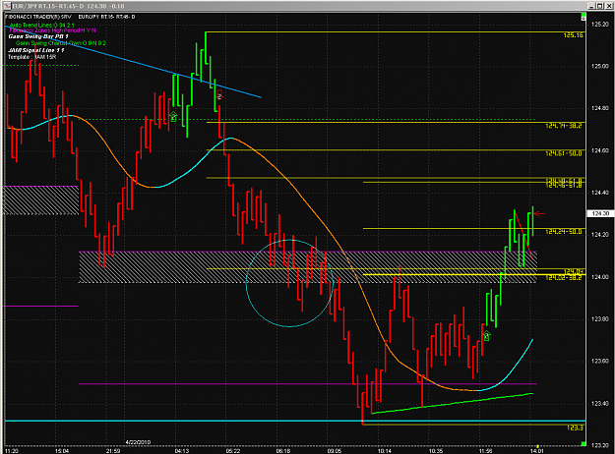Screen dimensions: 615x454
Task: Click the 125.00 price axis label
Action: tap(600, 66)
